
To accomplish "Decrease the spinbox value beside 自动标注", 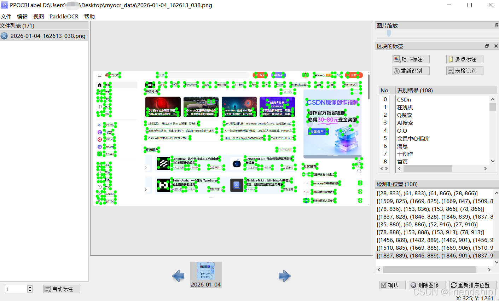I will click(30, 291).
